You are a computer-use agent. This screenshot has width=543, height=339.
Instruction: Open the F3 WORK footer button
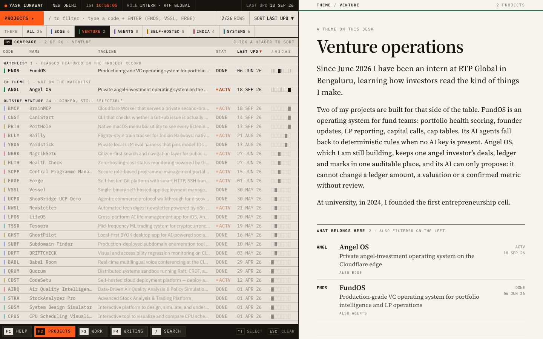(x=92, y=331)
